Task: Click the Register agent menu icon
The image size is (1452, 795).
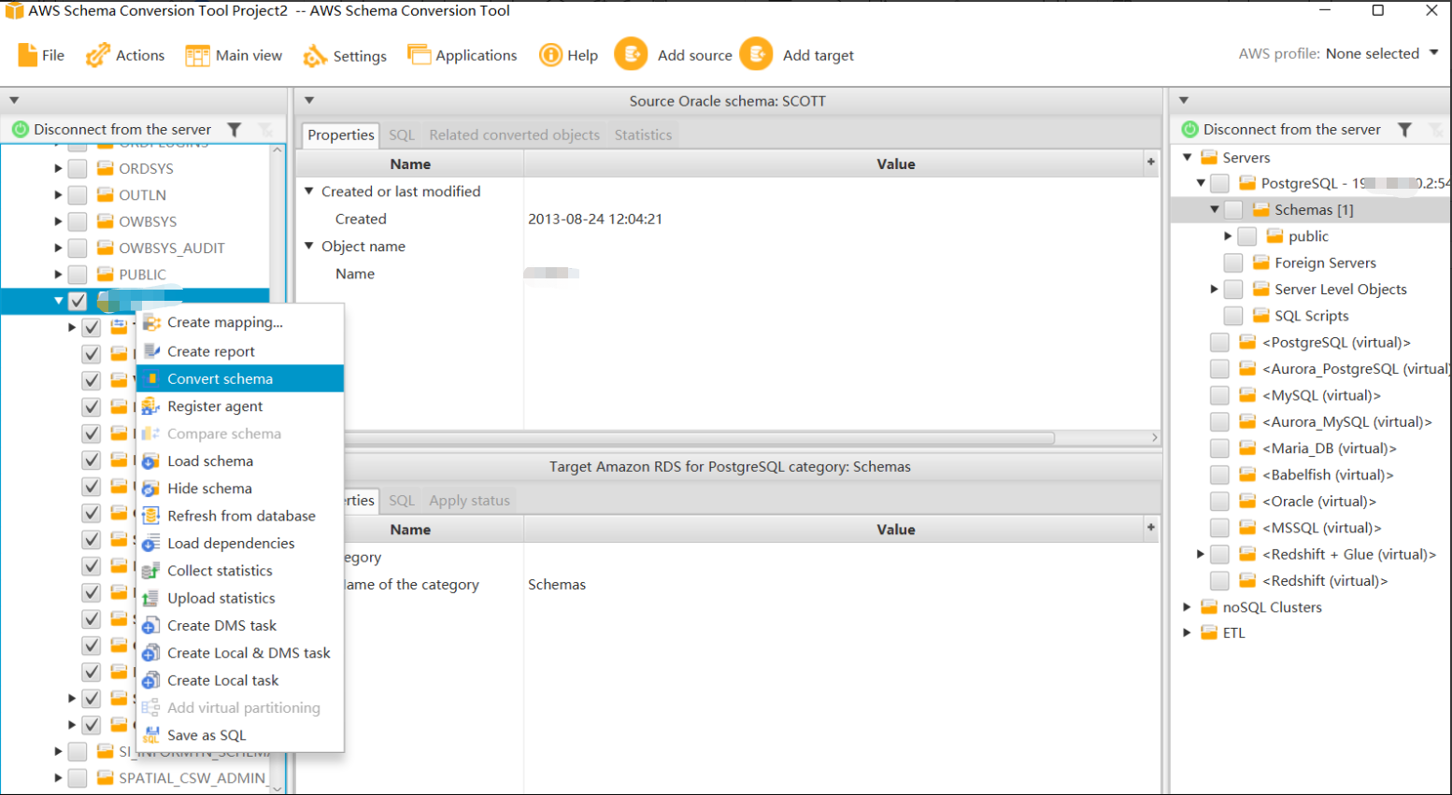Action: pyautogui.click(x=150, y=406)
